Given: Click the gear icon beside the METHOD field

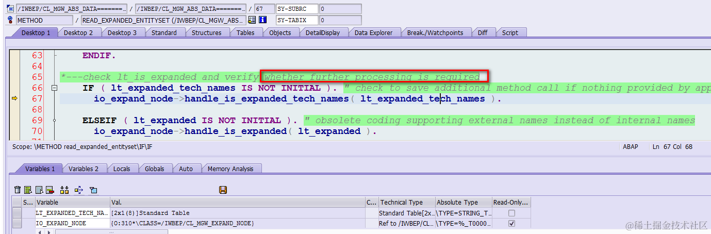Looking at the screenshot, I should (x=10, y=20).
